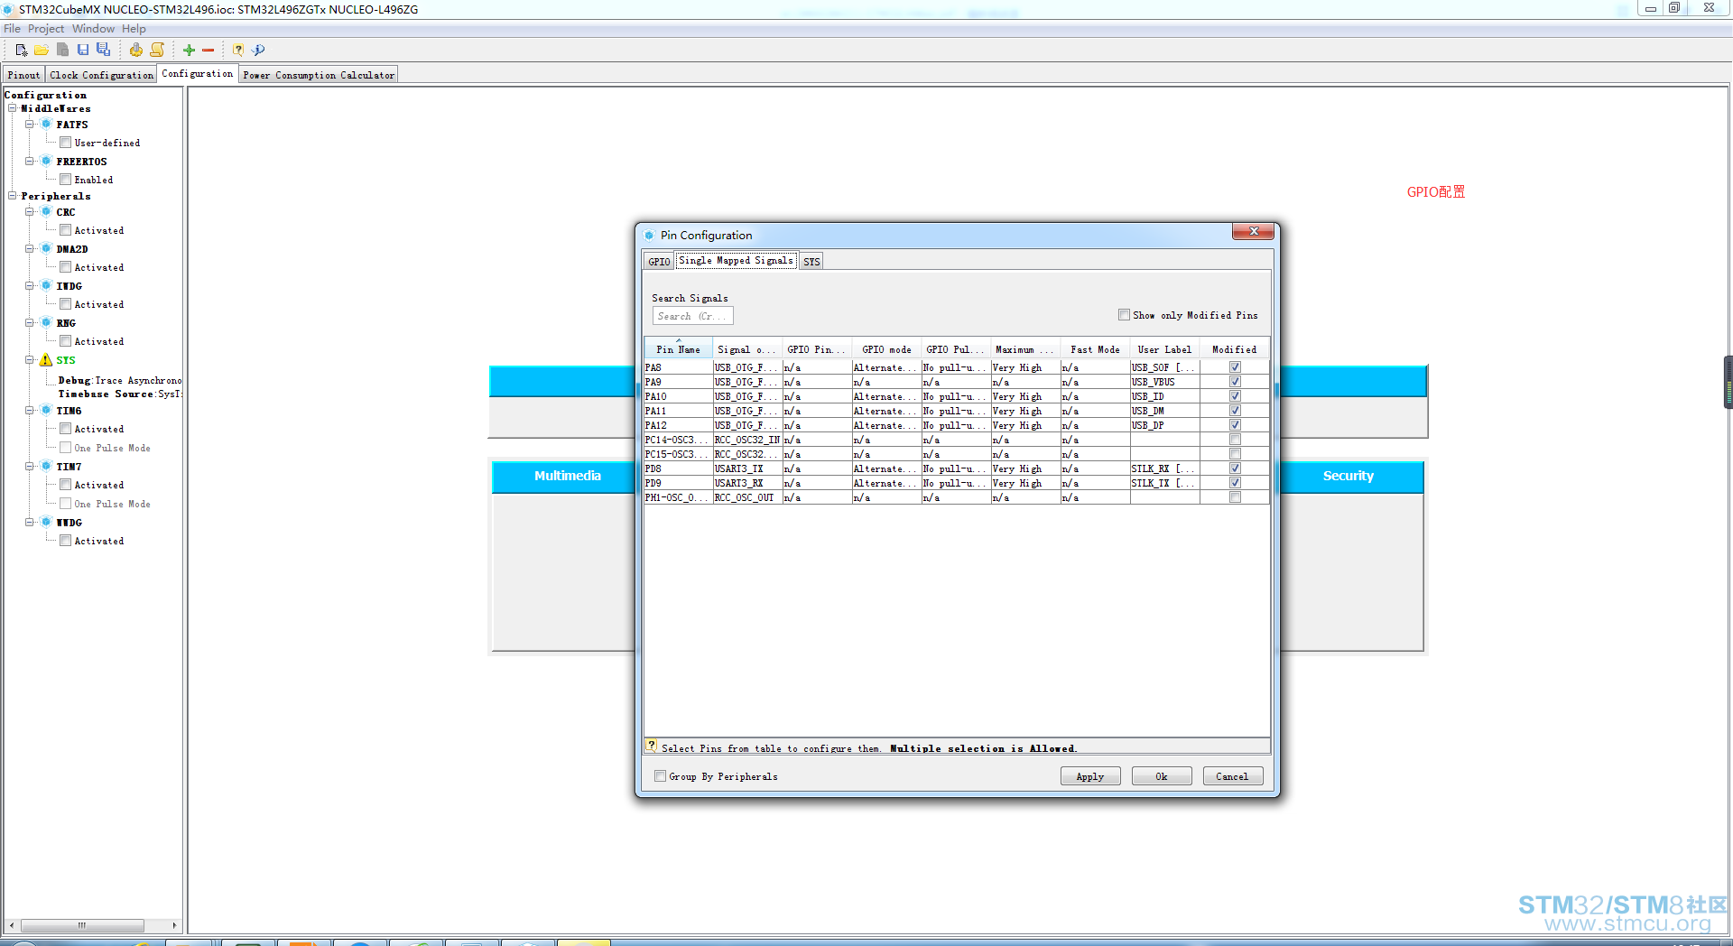This screenshot has height=946, width=1733.
Task: Click the Save Project floppy icon
Action: pyautogui.click(x=83, y=51)
